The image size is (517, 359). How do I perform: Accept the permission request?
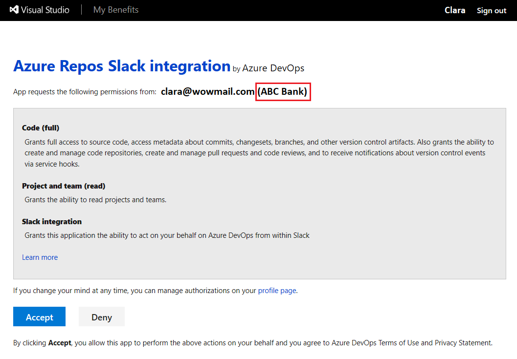(39, 317)
